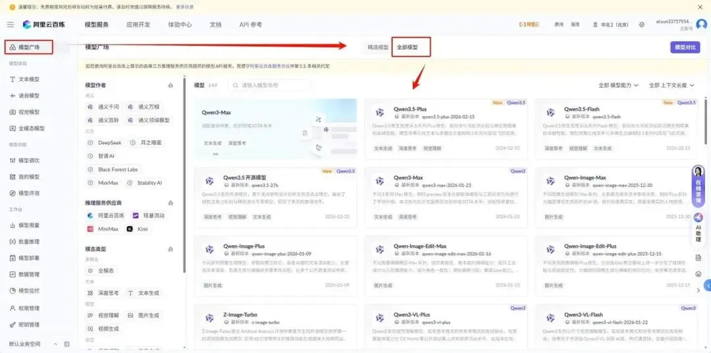
Task: Toggle 智谱AI author filter
Action: 101,155
